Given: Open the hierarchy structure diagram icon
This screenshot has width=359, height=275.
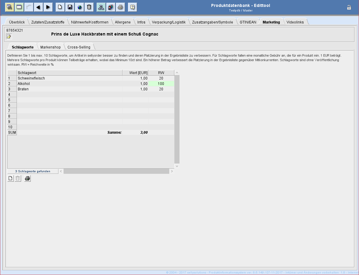Looking at the screenshot, I should [x=101, y=7].
